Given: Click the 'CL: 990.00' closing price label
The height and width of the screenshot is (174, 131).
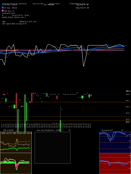Looking at the screenshot, I should pos(49,5).
